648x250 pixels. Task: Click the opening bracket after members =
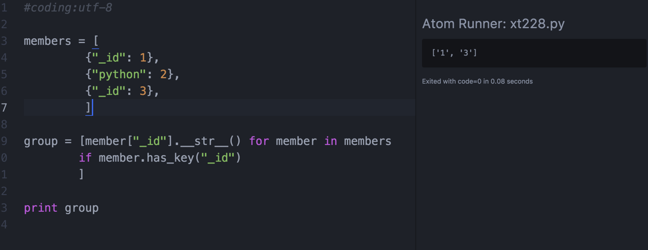click(x=96, y=41)
